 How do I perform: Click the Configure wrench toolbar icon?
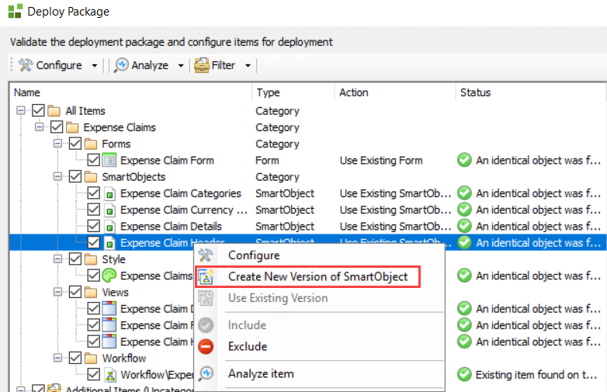click(x=26, y=65)
